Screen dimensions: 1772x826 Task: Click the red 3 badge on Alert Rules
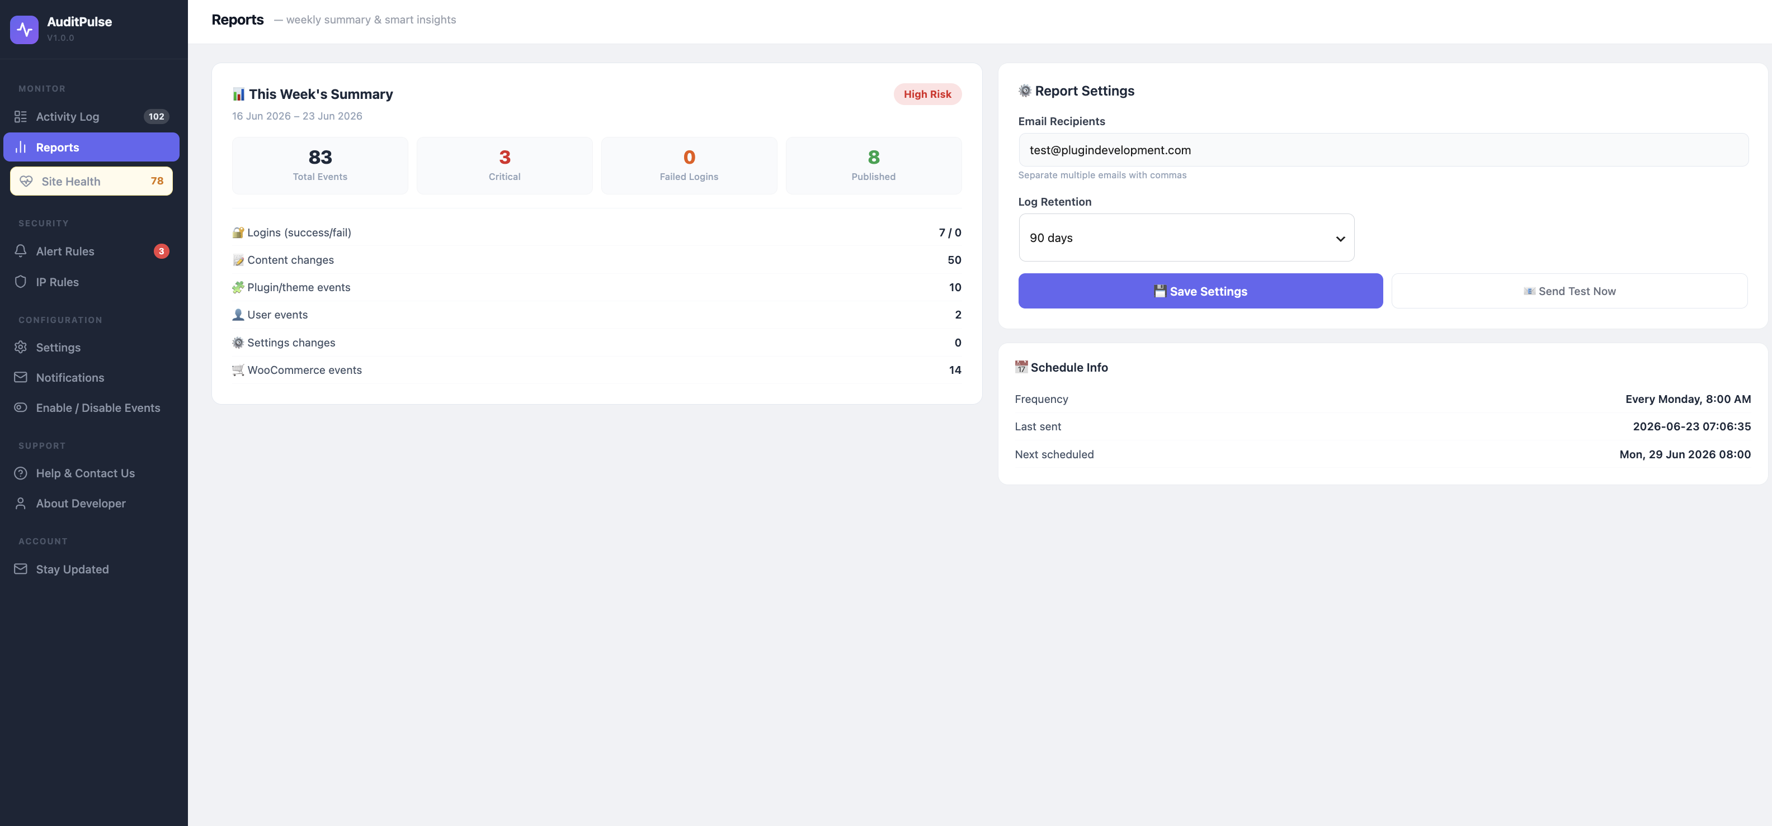click(x=161, y=251)
